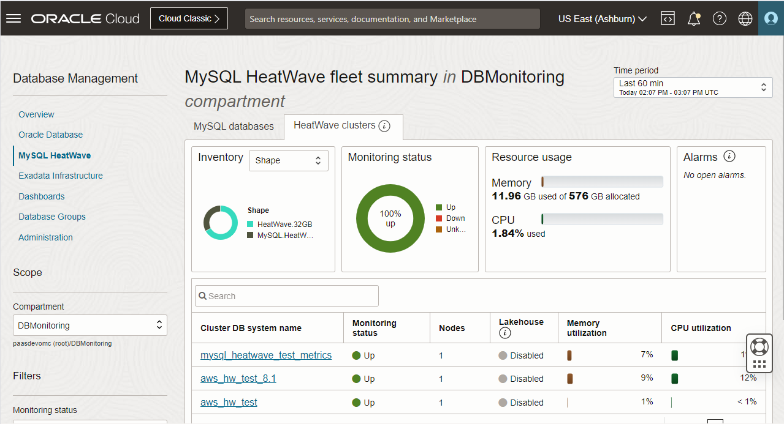Open the aws_hw_test_8.1 cluster link
The image size is (784, 424).
(238, 378)
